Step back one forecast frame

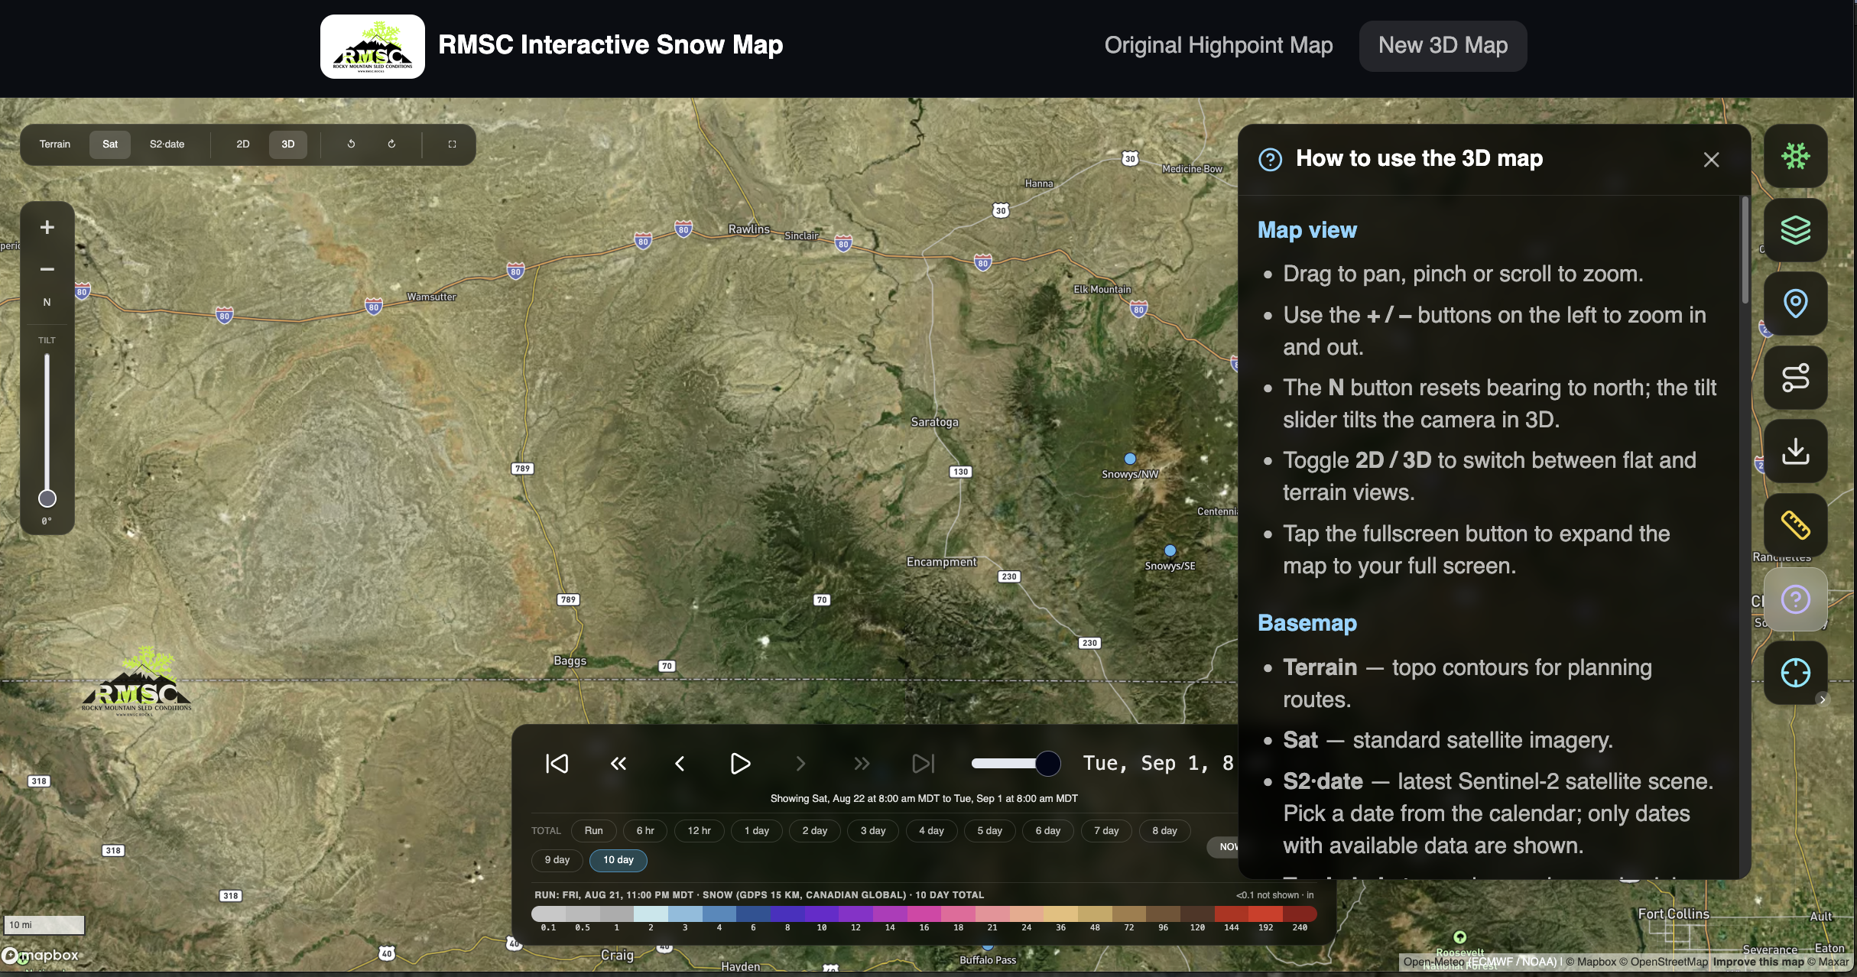679,763
